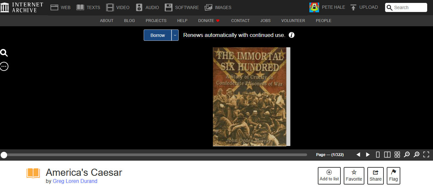The height and width of the screenshot is (191, 433).
Task: Go to the CONTACT page
Action: (x=240, y=21)
